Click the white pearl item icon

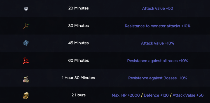[26, 9]
